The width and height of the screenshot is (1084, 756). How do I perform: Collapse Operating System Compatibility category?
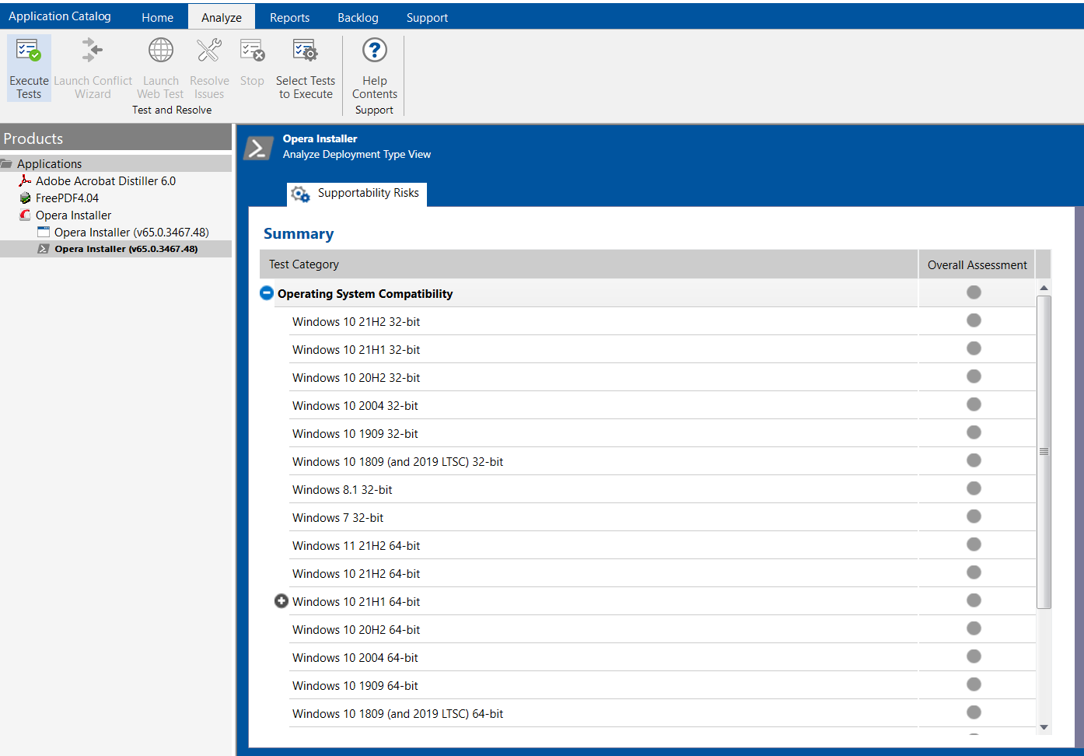[x=267, y=293]
